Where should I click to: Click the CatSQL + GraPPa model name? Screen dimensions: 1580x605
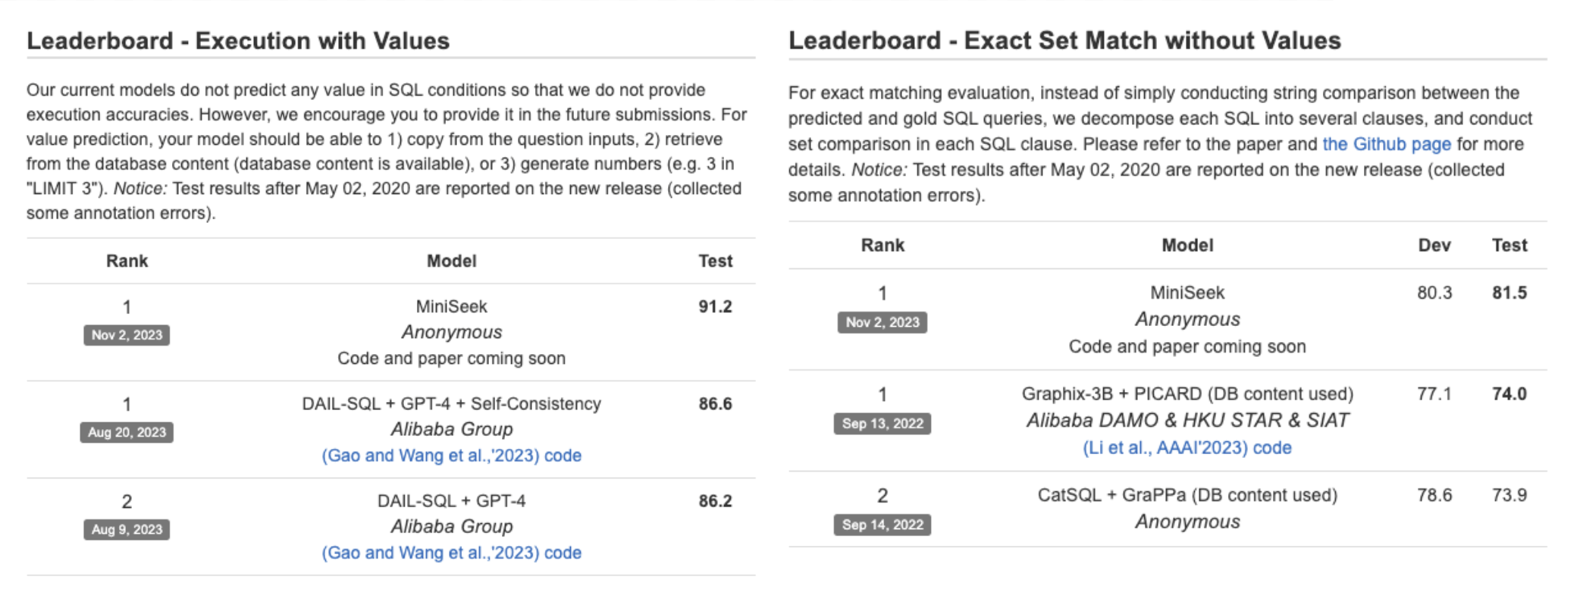click(x=1187, y=495)
